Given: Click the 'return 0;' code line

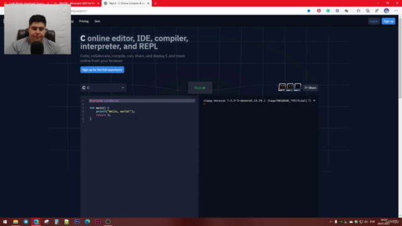Looking at the screenshot, I should point(103,115).
